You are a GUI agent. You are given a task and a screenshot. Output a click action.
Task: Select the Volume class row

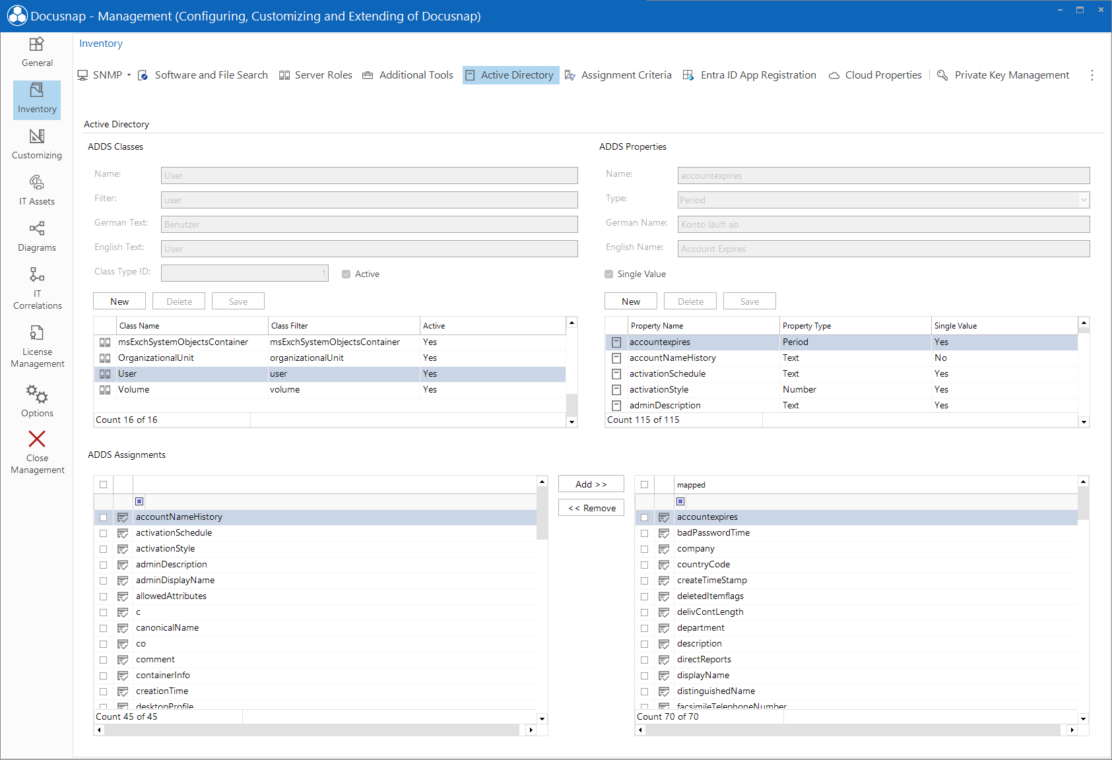click(330, 390)
